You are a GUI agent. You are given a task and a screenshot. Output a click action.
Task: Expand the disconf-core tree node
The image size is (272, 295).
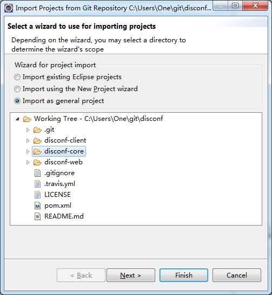pos(28,151)
